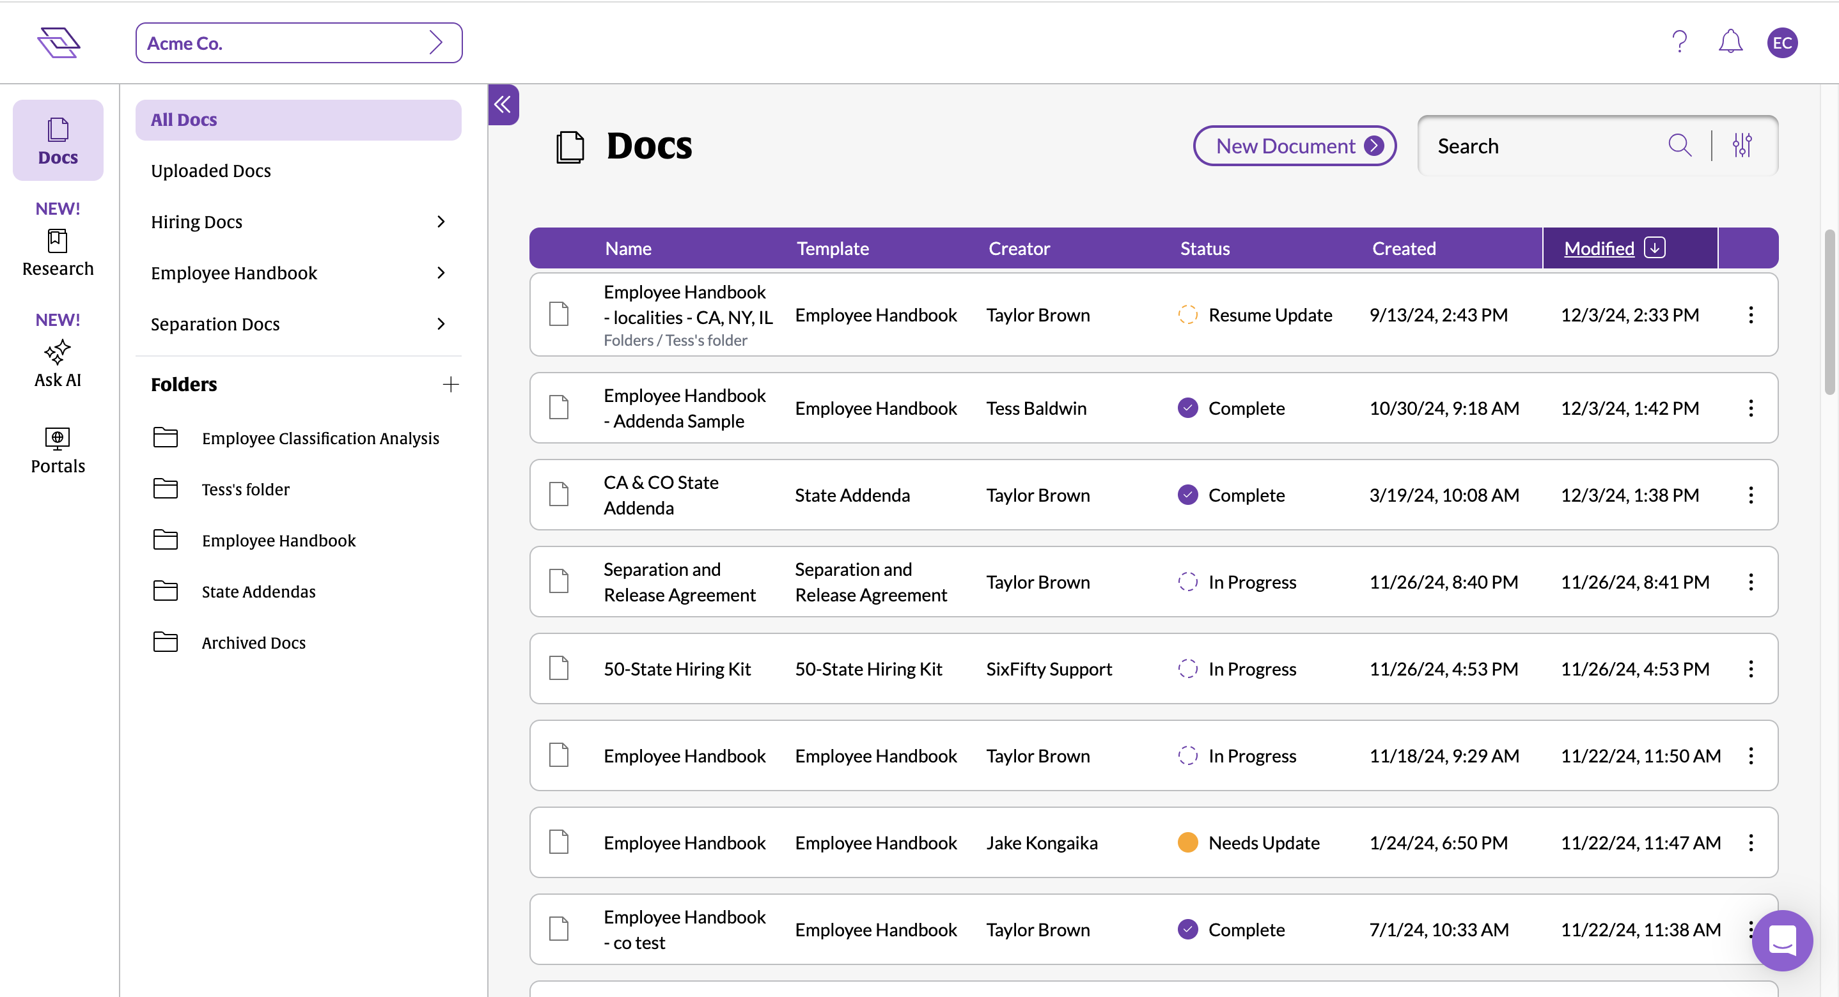Click the search magnifying glass icon
Viewport: 1839px width, 997px height.
1680,146
